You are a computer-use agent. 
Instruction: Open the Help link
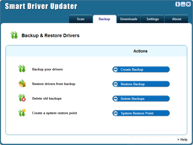point(182,140)
